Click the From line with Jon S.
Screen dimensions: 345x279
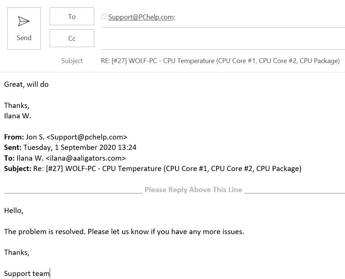(x=66, y=137)
